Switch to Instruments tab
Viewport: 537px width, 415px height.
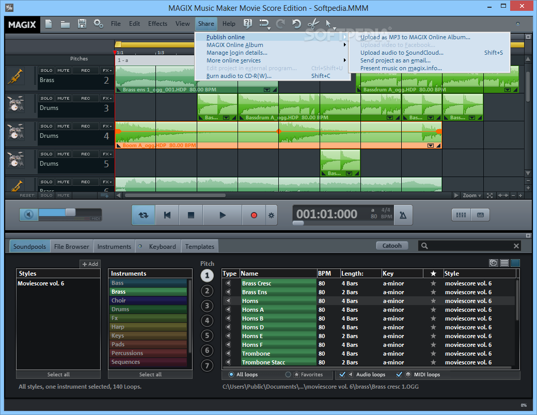point(114,247)
